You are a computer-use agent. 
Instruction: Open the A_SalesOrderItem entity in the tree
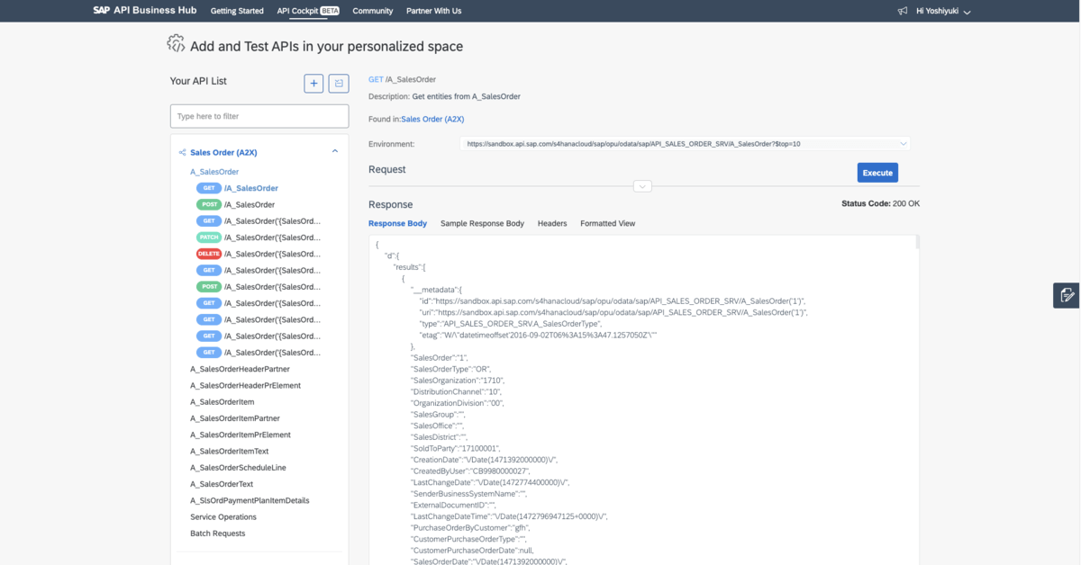pyautogui.click(x=222, y=402)
